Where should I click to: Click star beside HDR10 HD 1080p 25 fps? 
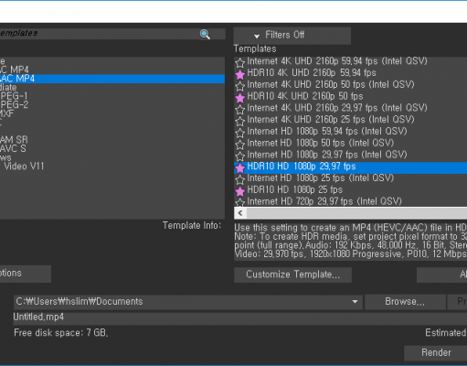click(240, 191)
